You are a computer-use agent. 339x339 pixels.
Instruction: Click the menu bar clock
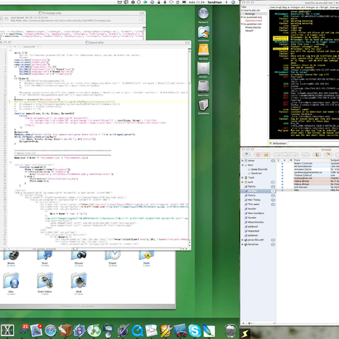click(x=197, y=2)
